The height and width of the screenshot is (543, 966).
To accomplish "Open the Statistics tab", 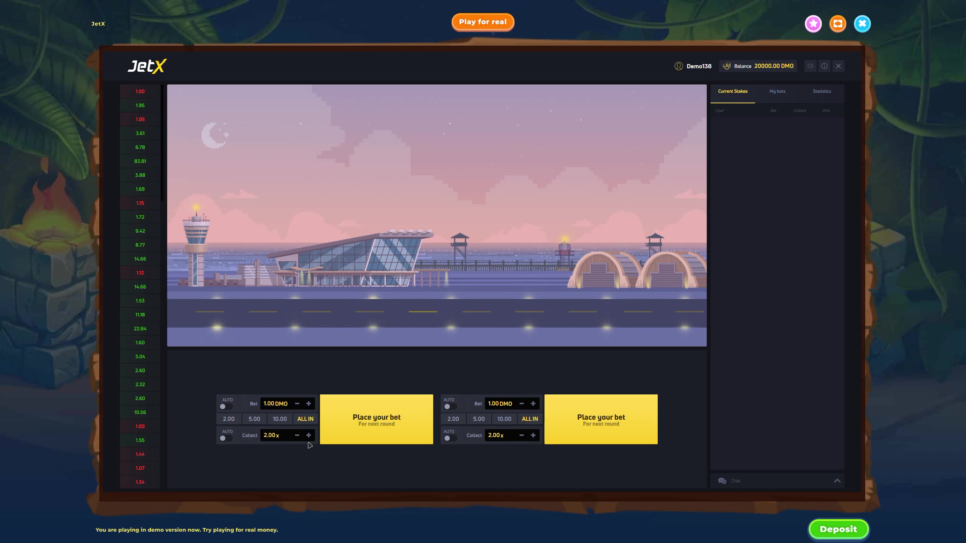I will tap(822, 91).
